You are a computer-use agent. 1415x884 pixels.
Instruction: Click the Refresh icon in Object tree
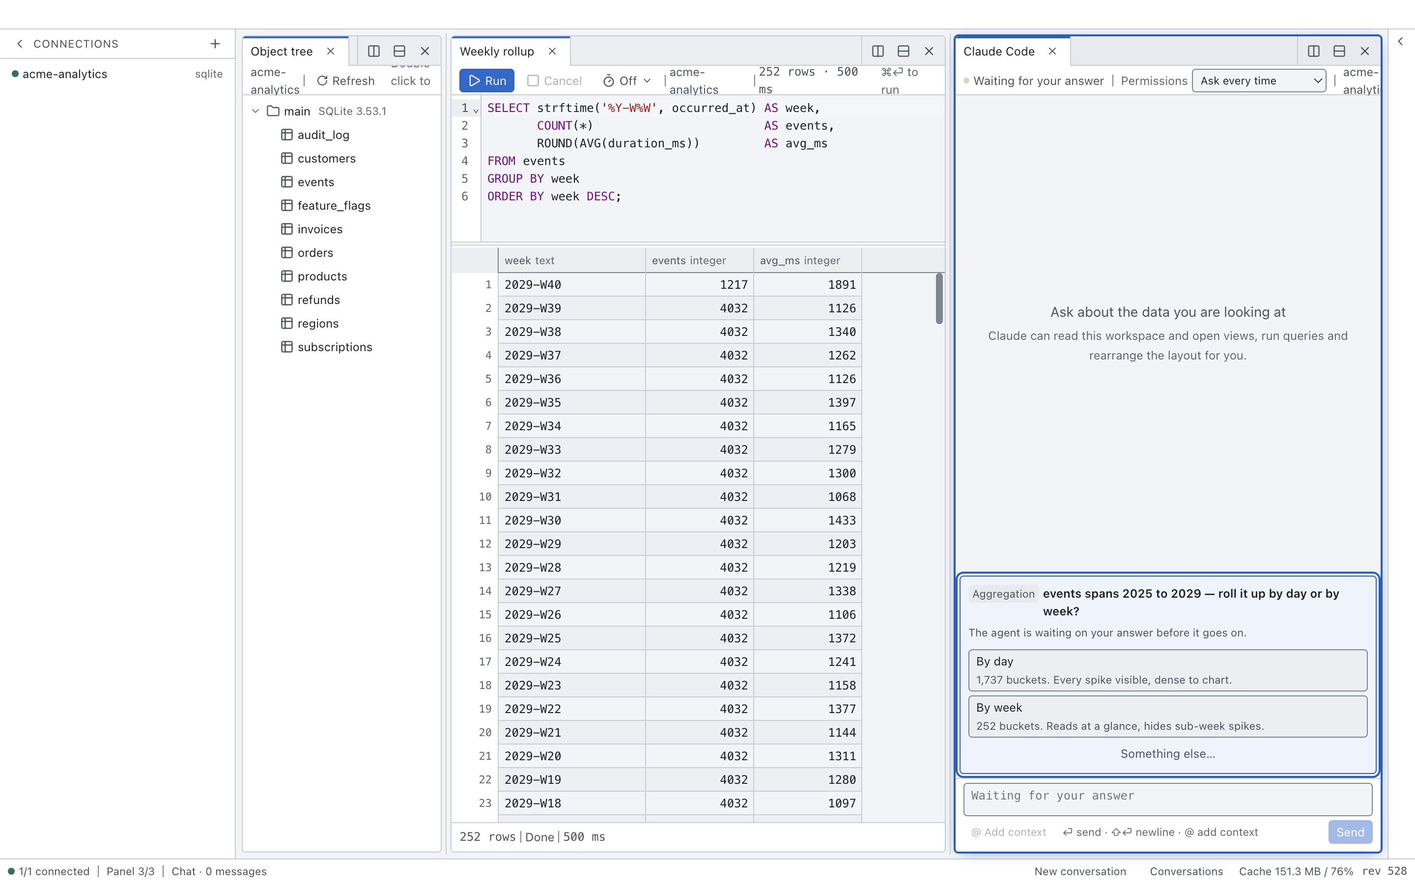322,81
